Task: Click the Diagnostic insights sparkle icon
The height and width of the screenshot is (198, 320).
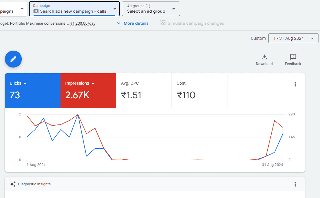Action: point(12,184)
